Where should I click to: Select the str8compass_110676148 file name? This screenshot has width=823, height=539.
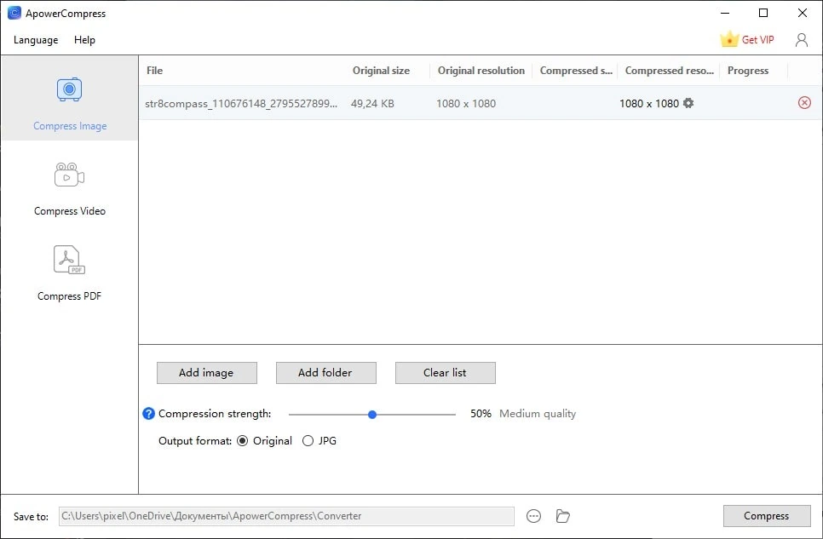pyautogui.click(x=241, y=103)
